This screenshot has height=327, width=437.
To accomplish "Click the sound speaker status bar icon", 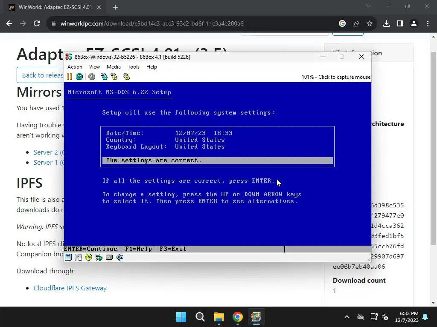I will [x=119, y=257].
